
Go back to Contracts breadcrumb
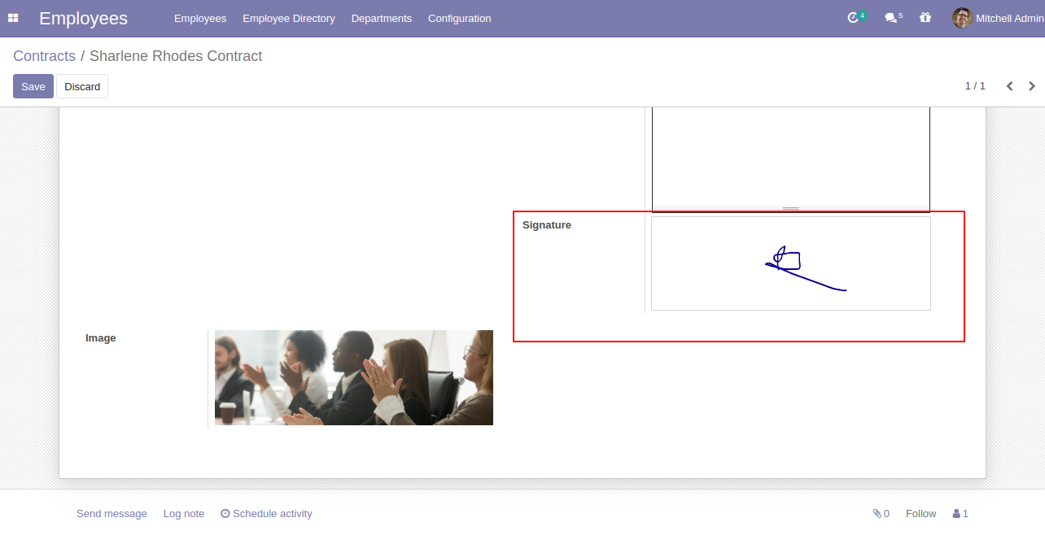44,56
